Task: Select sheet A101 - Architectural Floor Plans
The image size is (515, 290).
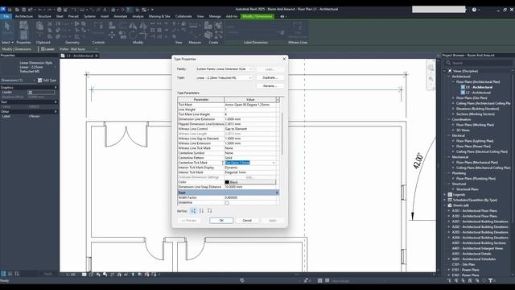Action: point(474,211)
